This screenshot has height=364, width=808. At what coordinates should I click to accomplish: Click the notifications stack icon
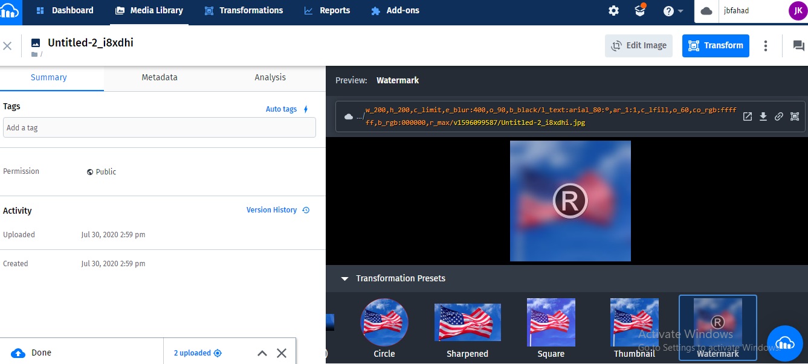(x=640, y=11)
